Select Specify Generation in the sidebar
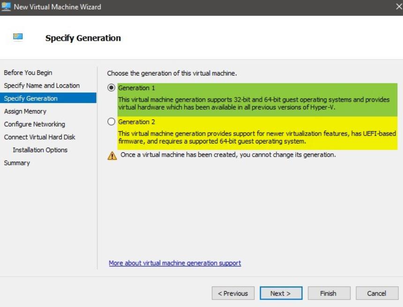Viewport: 403px width, 307px height. (x=31, y=98)
